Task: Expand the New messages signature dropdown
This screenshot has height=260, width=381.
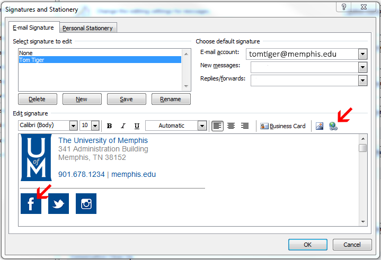Action: 362,67
